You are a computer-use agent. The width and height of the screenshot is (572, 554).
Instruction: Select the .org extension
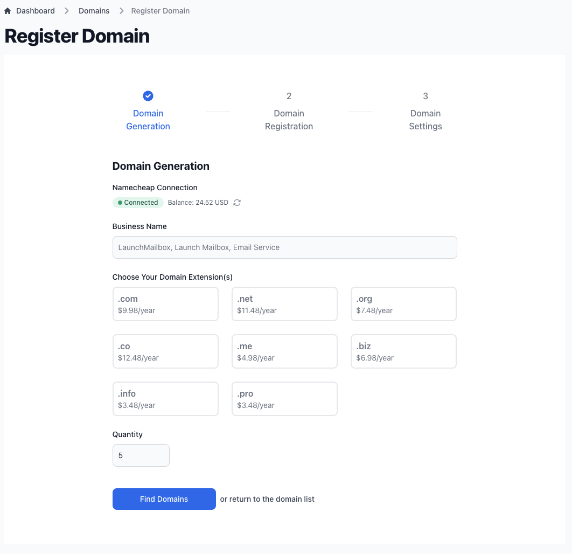pos(403,304)
